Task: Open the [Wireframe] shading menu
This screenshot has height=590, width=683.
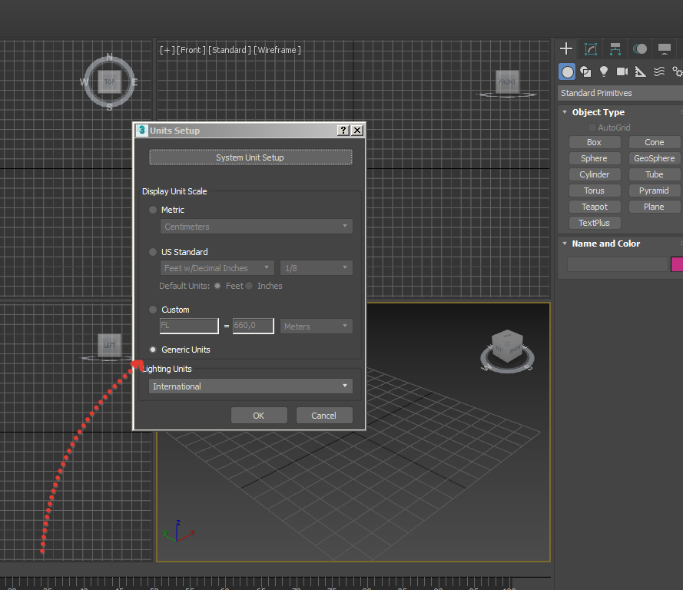Action: [277, 50]
